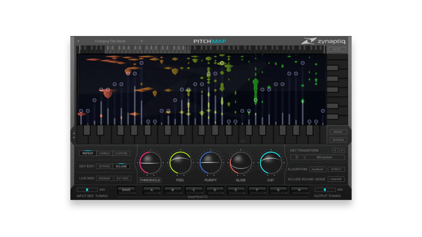This screenshot has width=422, height=237.
Task: Click the RESET button
Action: click(x=338, y=132)
